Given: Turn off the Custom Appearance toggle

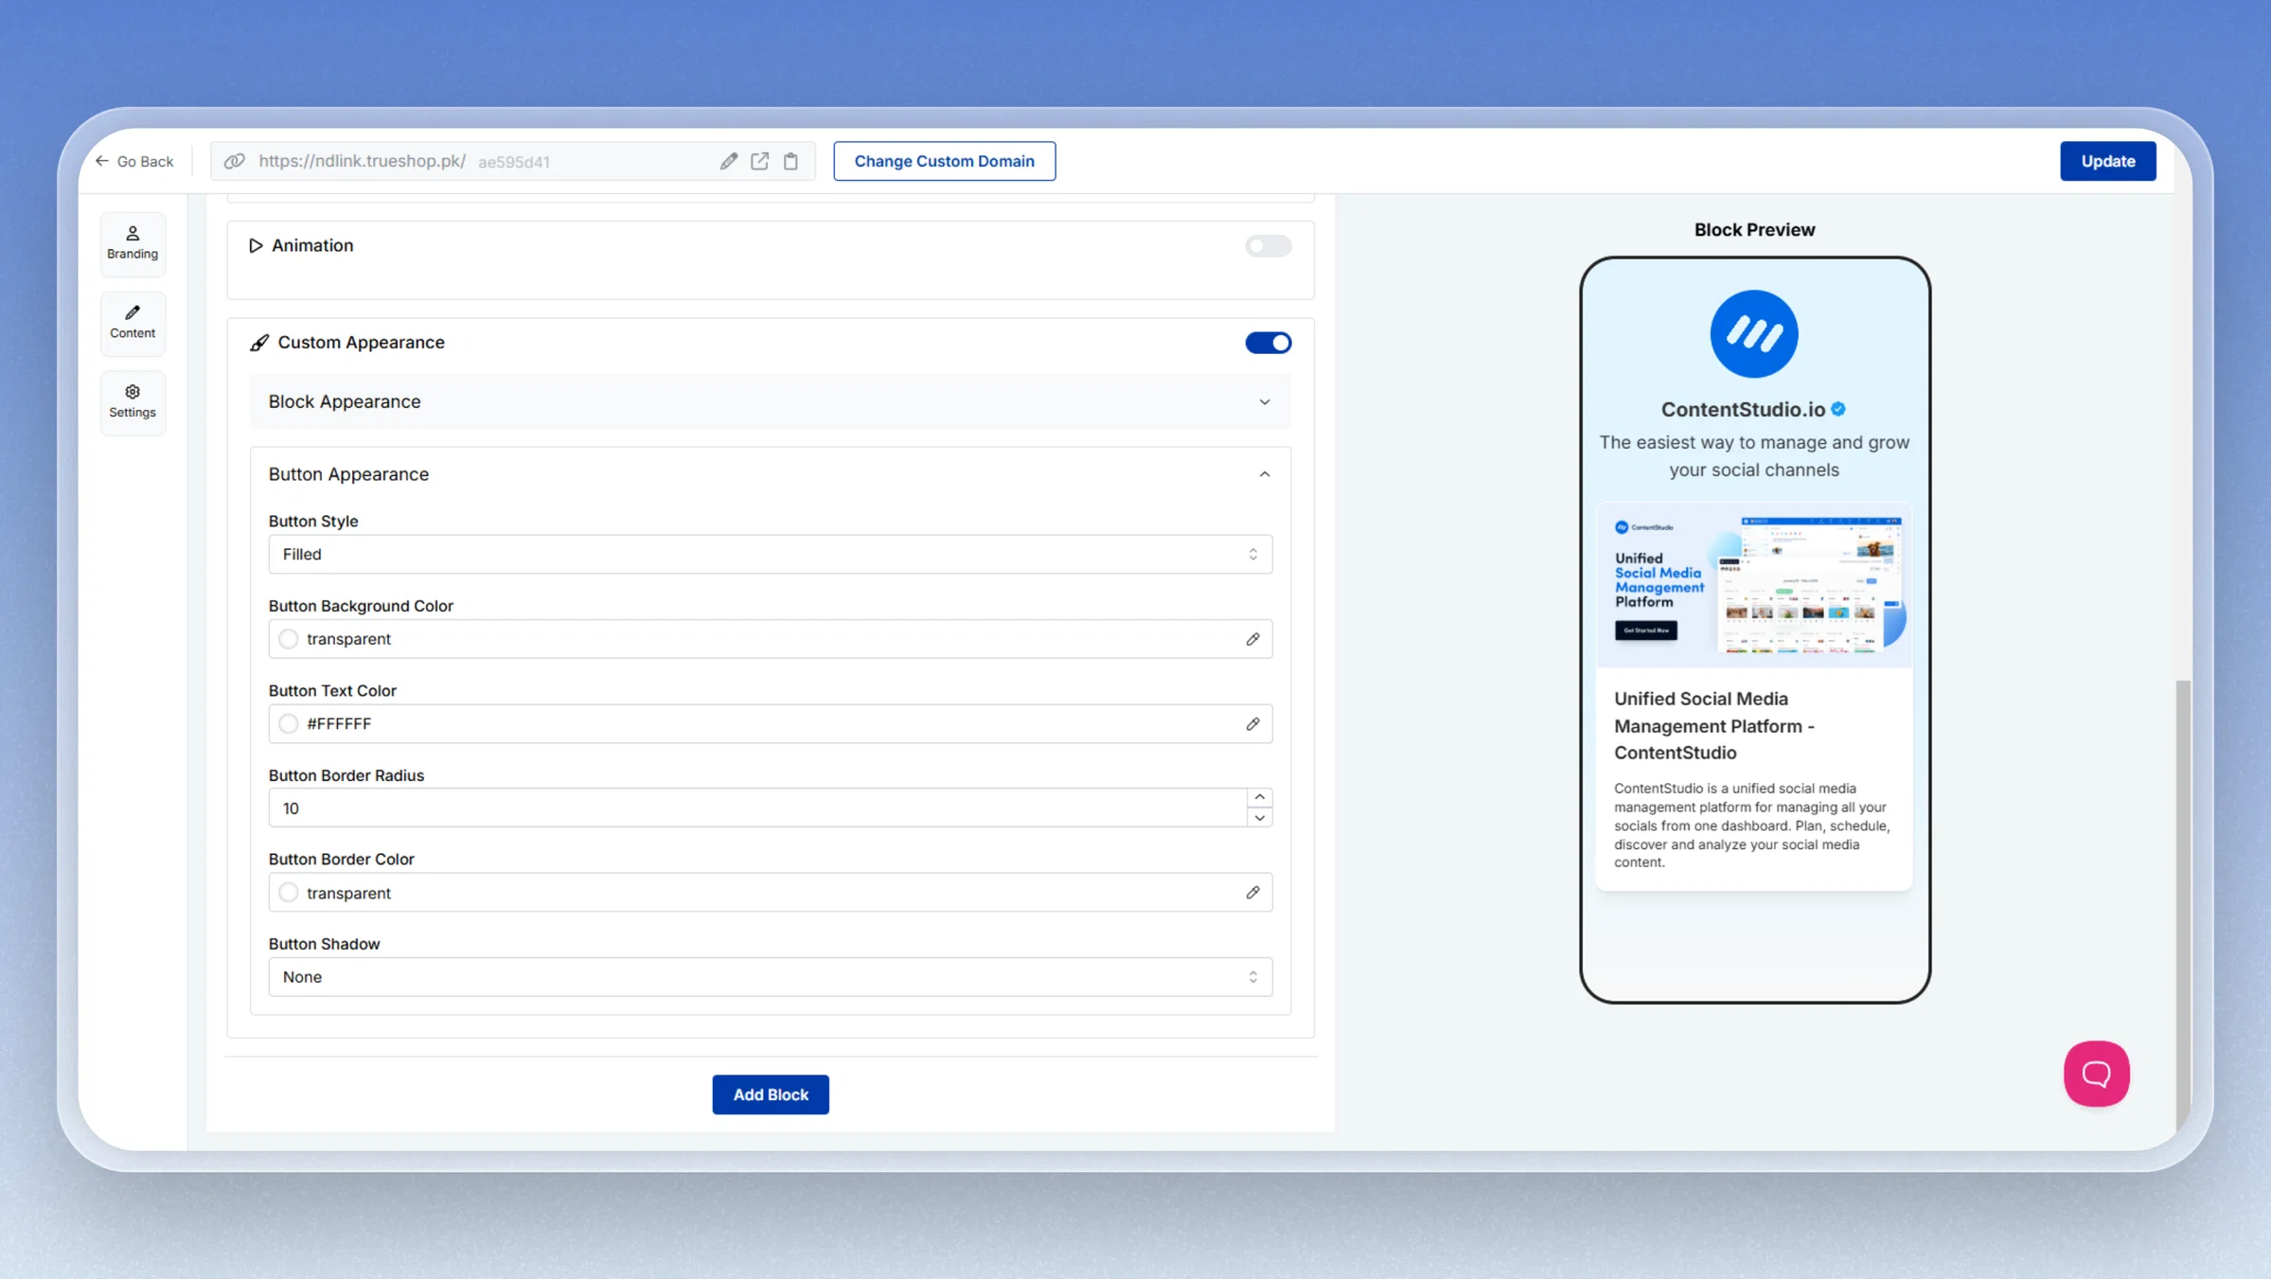Looking at the screenshot, I should (1268, 343).
